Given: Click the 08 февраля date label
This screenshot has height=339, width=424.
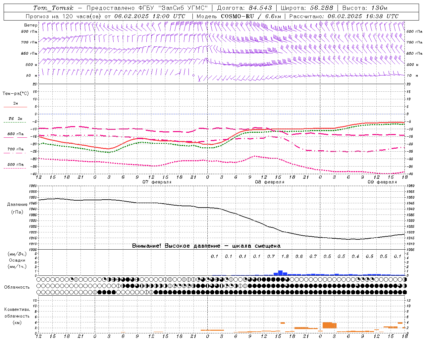Looking at the screenshot, I should (x=270, y=182).
